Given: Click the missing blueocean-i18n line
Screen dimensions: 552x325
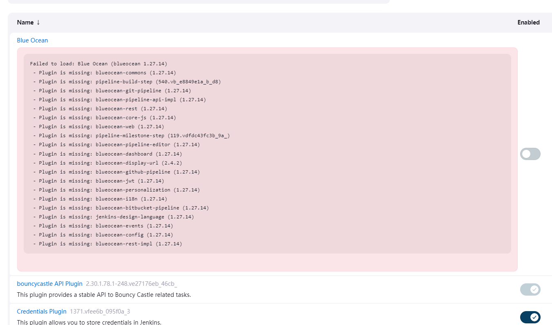Looking at the screenshot, I should pyautogui.click(x=100, y=199).
